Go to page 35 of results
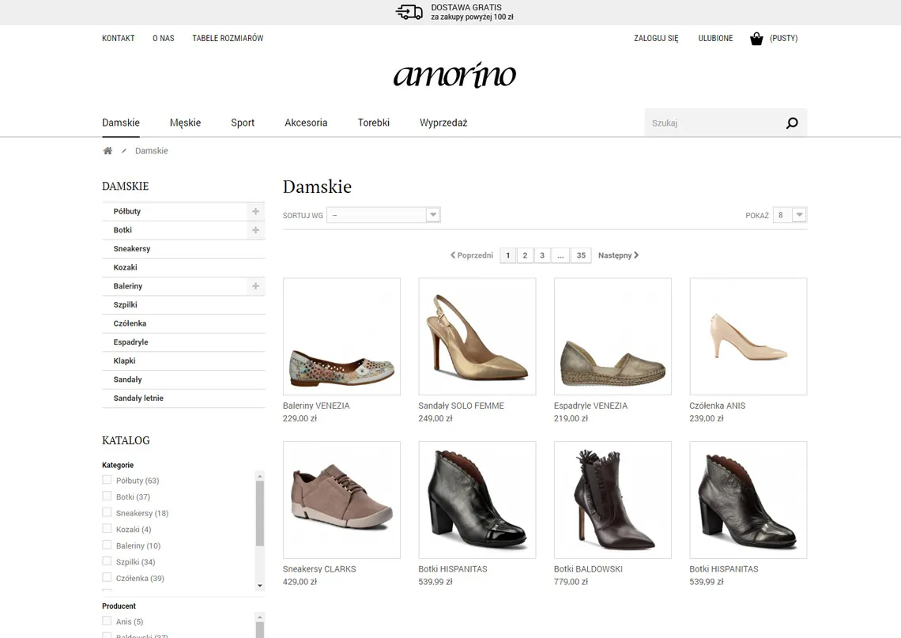The height and width of the screenshot is (638, 901). pyautogui.click(x=581, y=255)
